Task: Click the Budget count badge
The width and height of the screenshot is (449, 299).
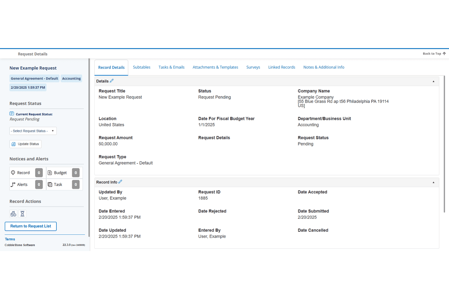Action: click(76, 173)
